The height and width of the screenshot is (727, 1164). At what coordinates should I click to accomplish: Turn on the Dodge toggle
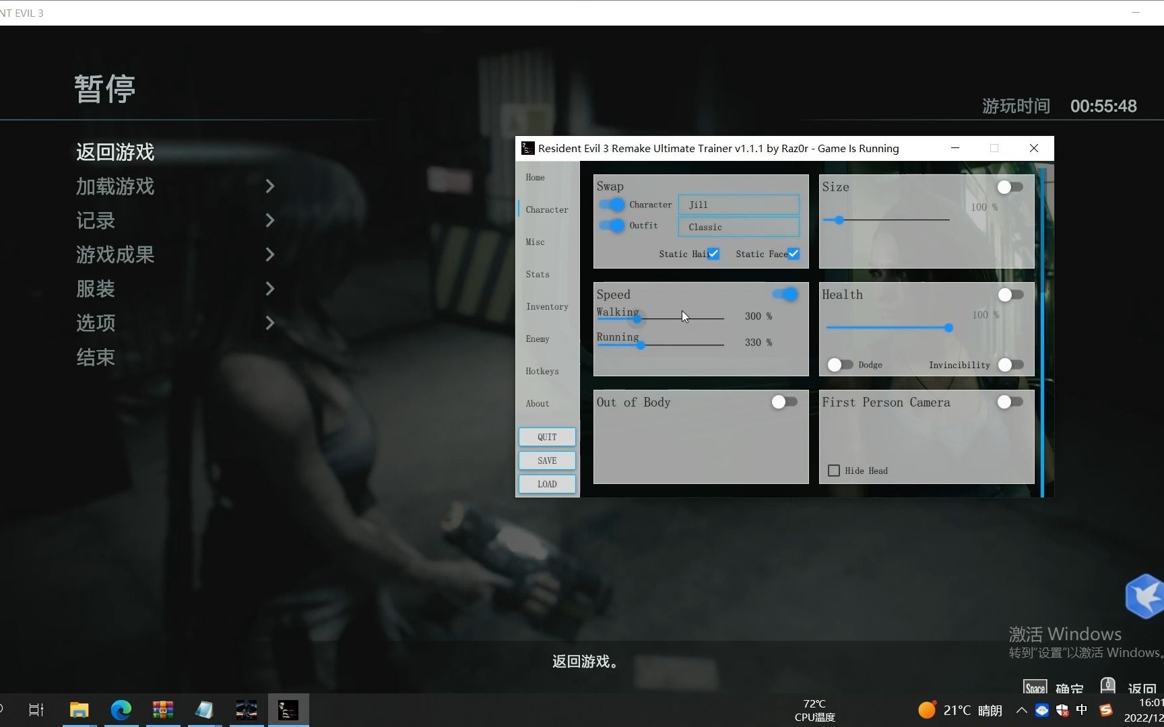pos(840,365)
